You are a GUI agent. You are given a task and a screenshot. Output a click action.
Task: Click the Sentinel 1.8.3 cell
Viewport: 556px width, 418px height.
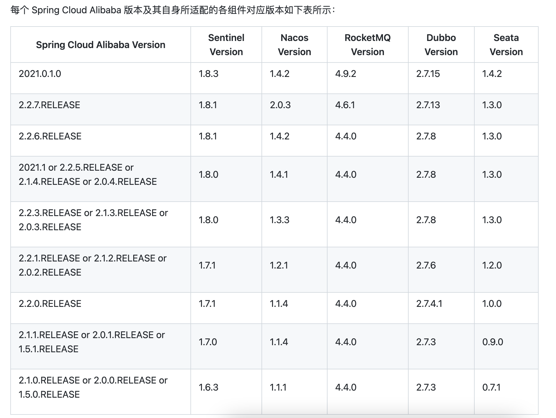pyautogui.click(x=208, y=74)
